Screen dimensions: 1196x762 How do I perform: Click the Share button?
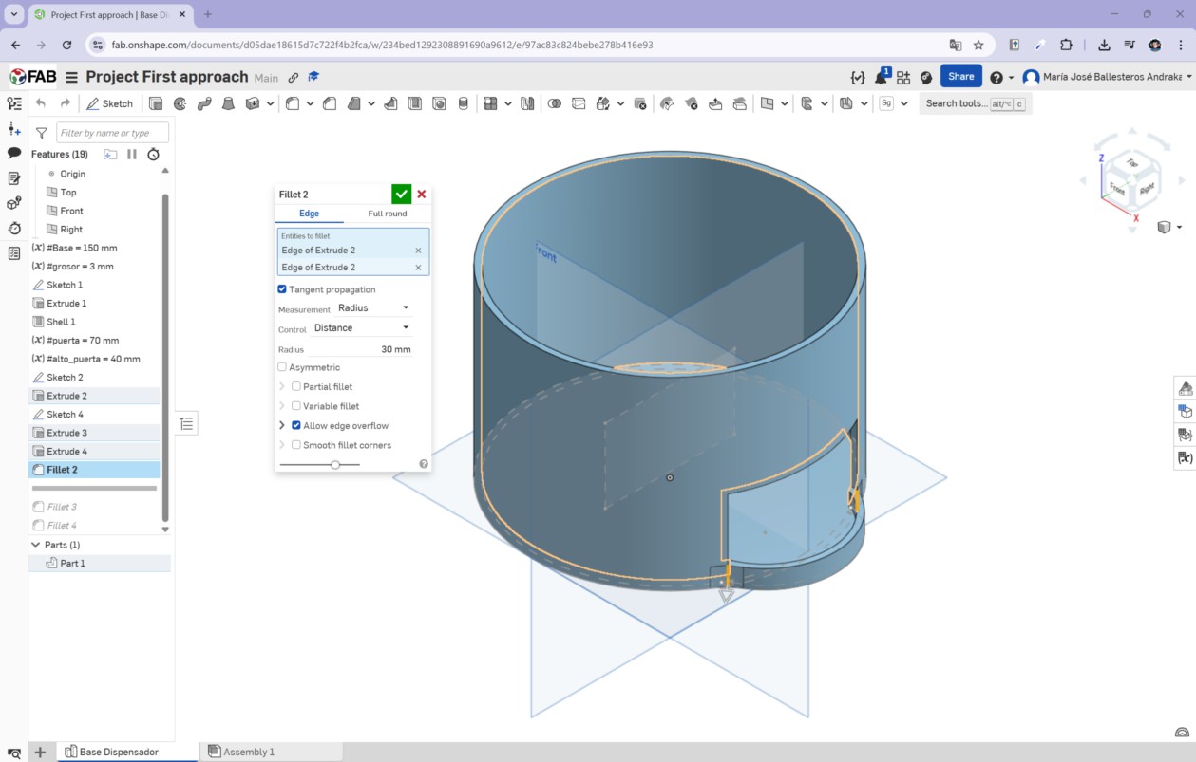point(960,77)
